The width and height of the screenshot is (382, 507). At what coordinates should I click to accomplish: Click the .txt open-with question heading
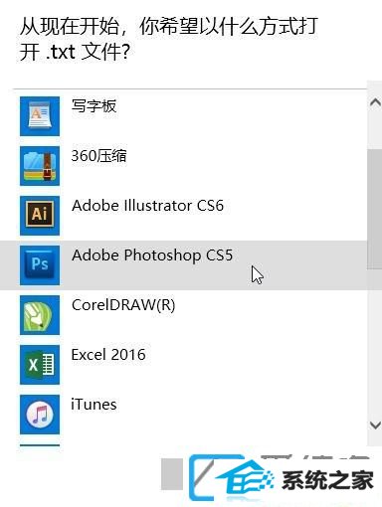[168, 39]
